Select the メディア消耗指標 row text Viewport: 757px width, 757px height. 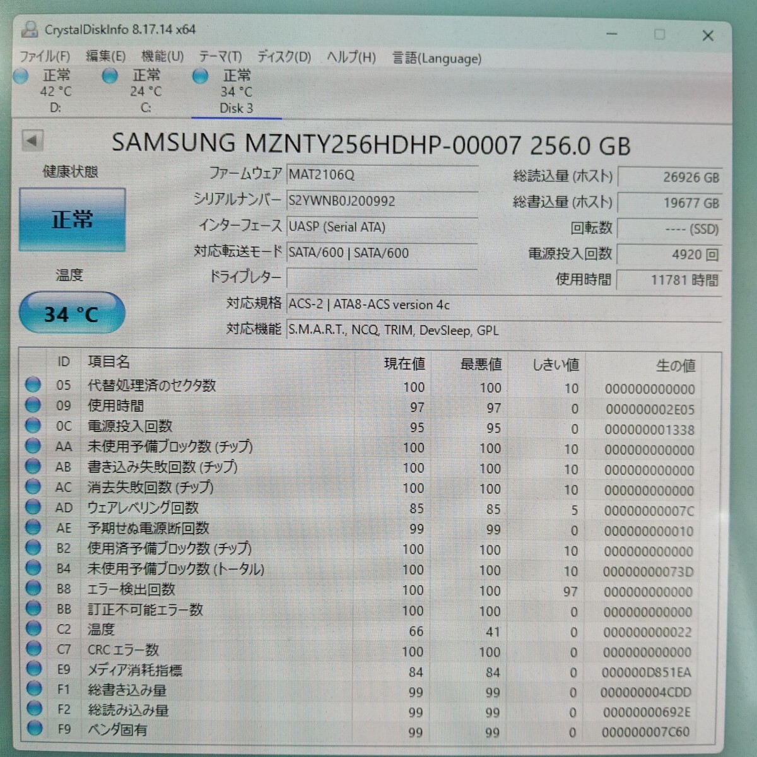[135, 669]
